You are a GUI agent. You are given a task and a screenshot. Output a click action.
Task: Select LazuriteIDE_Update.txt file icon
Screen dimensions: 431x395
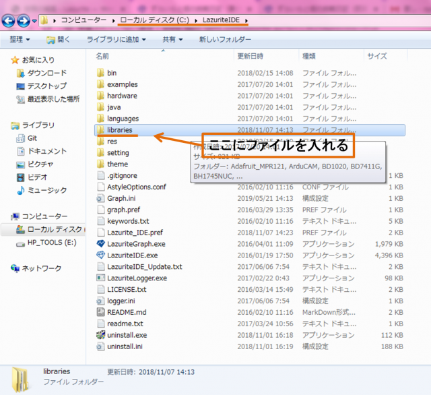[x=101, y=267]
